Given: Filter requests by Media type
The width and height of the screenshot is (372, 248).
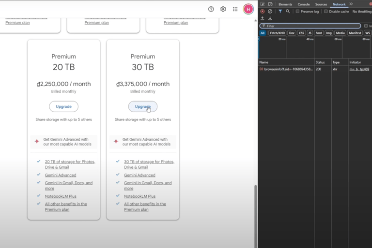Looking at the screenshot, I should tap(340, 33).
